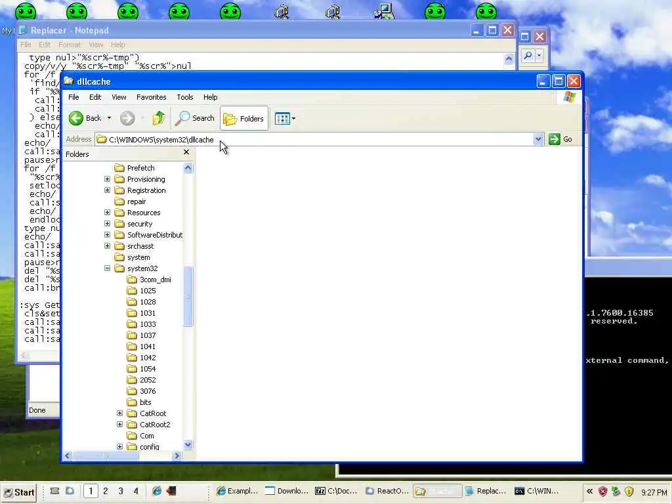Open the Views icon in toolbar
The image size is (672, 504).
coord(282,118)
